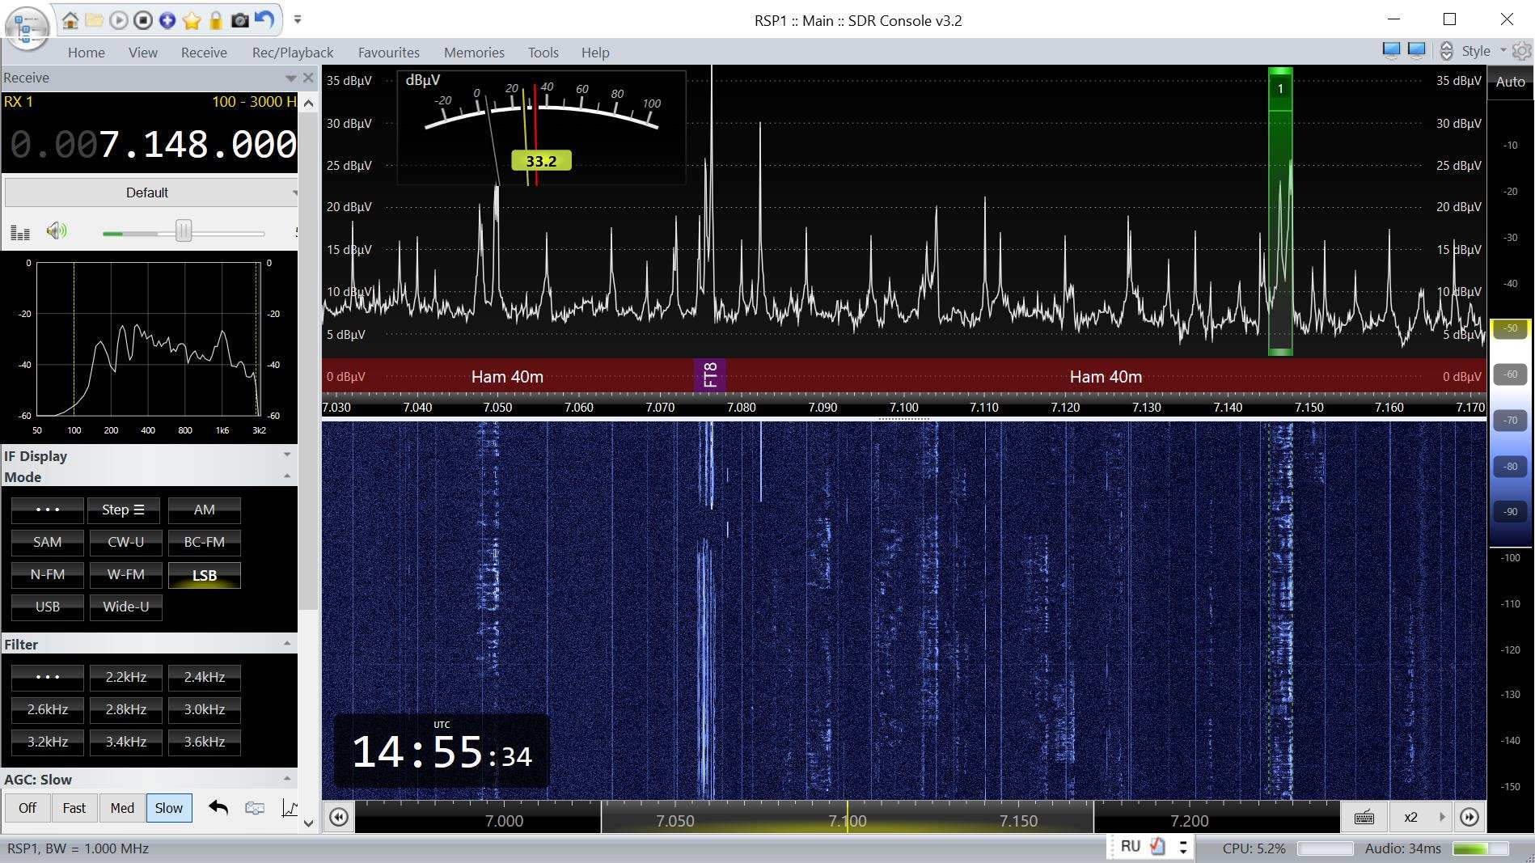Expand the IF Display section
1535x863 pixels.
(x=286, y=455)
